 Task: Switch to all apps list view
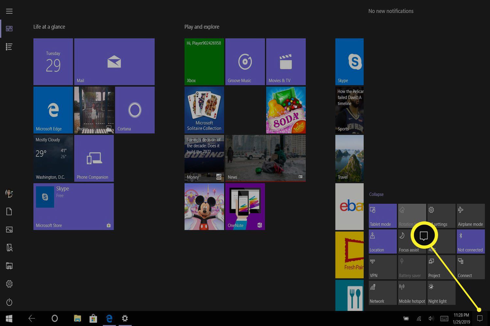(x=9, y=47)
